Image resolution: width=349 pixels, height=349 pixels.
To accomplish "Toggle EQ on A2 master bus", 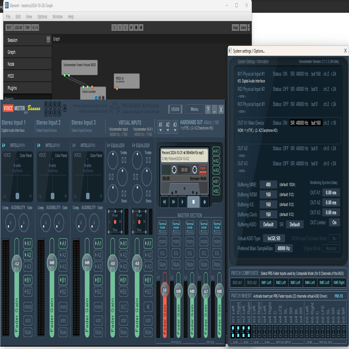I will pos(176,253).
